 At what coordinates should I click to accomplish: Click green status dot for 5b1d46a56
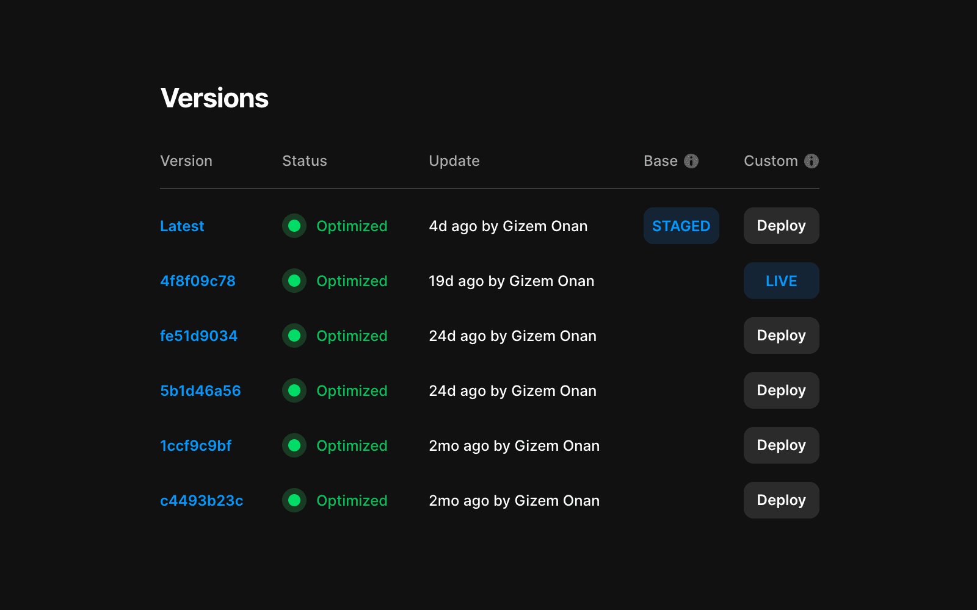[x=294, y=390]
